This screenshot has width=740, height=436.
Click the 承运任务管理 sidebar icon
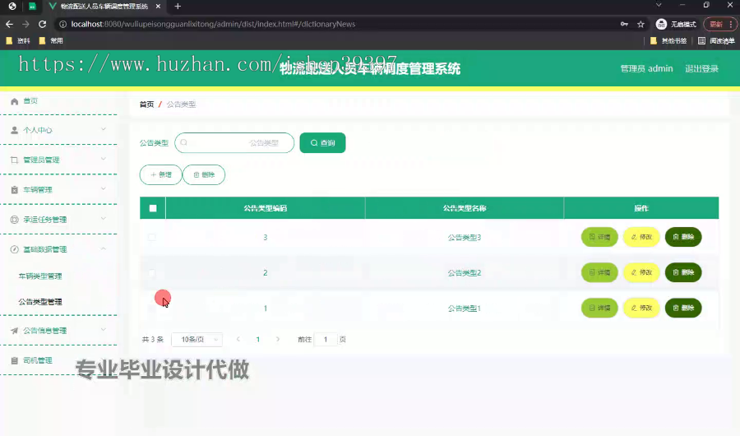14,220
